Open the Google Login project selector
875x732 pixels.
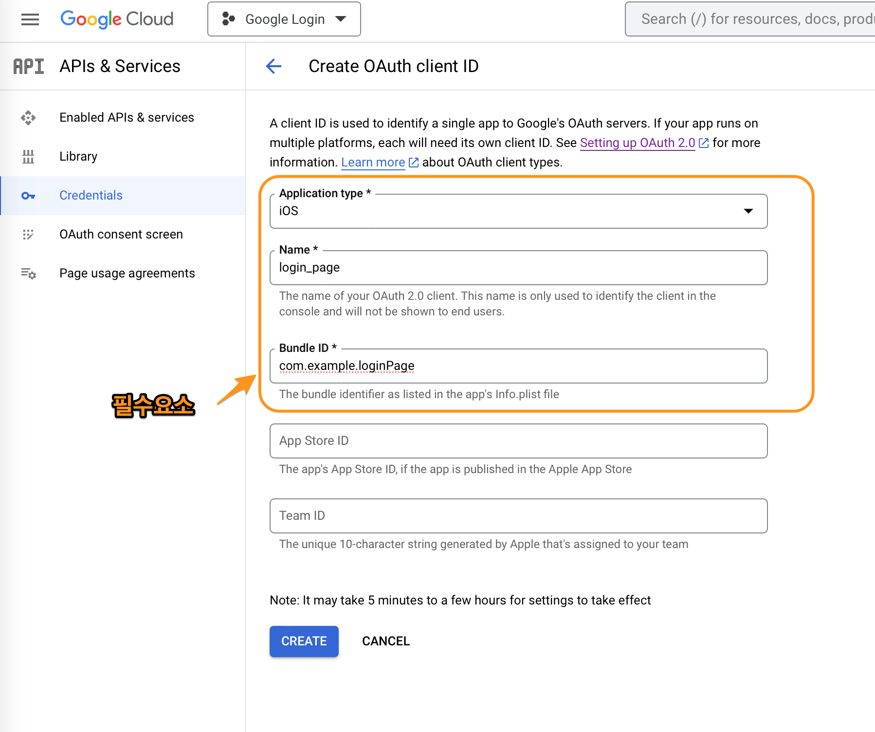pyautogui.click(x=284, y=19)
